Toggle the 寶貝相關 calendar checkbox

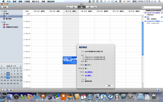[x=4, y=19]
